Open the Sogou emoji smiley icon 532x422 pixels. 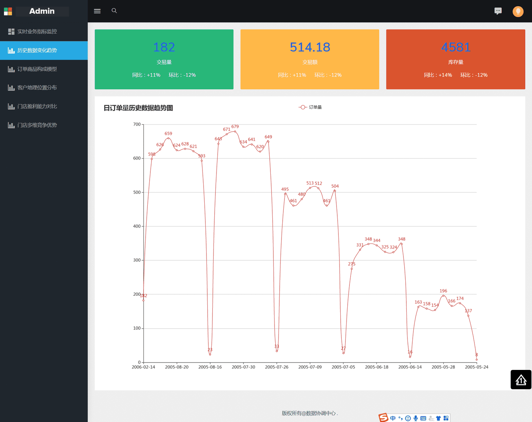click(x=408, y=418)
